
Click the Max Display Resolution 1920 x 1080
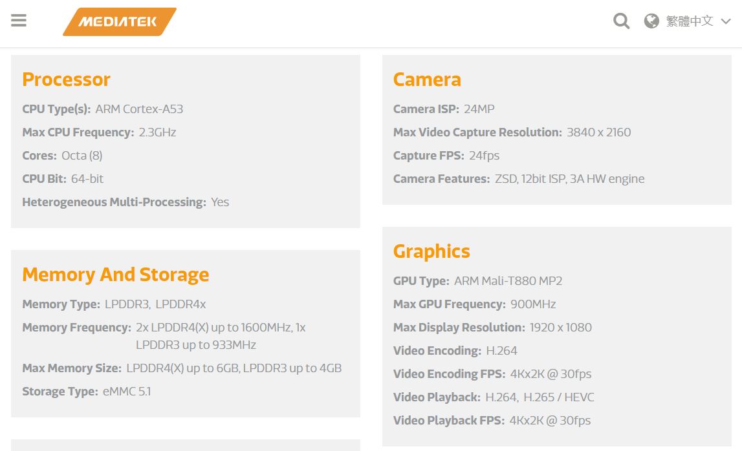[x=561, y=328]
